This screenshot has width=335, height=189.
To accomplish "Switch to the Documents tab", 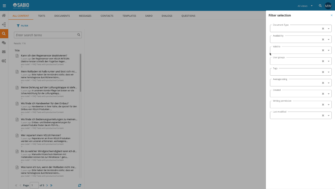I will pyautogui.click(x=62, y=16).
